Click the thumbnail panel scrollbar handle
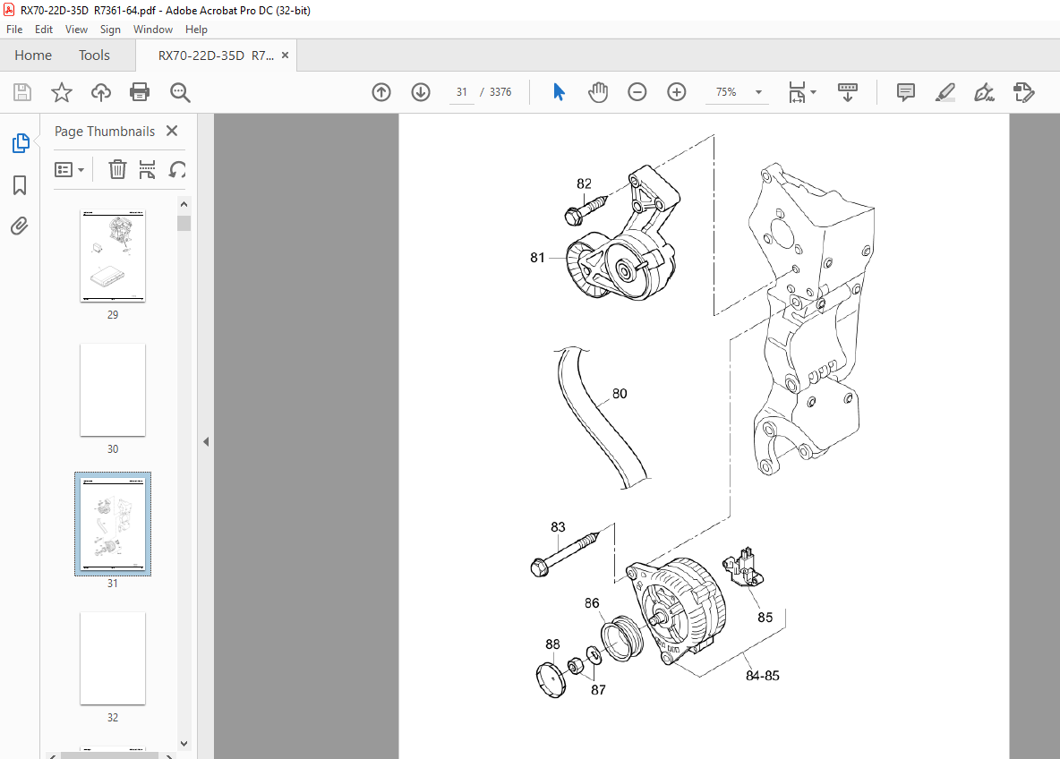The width and height of the screenshot is (1060, 759). (184, 223)
